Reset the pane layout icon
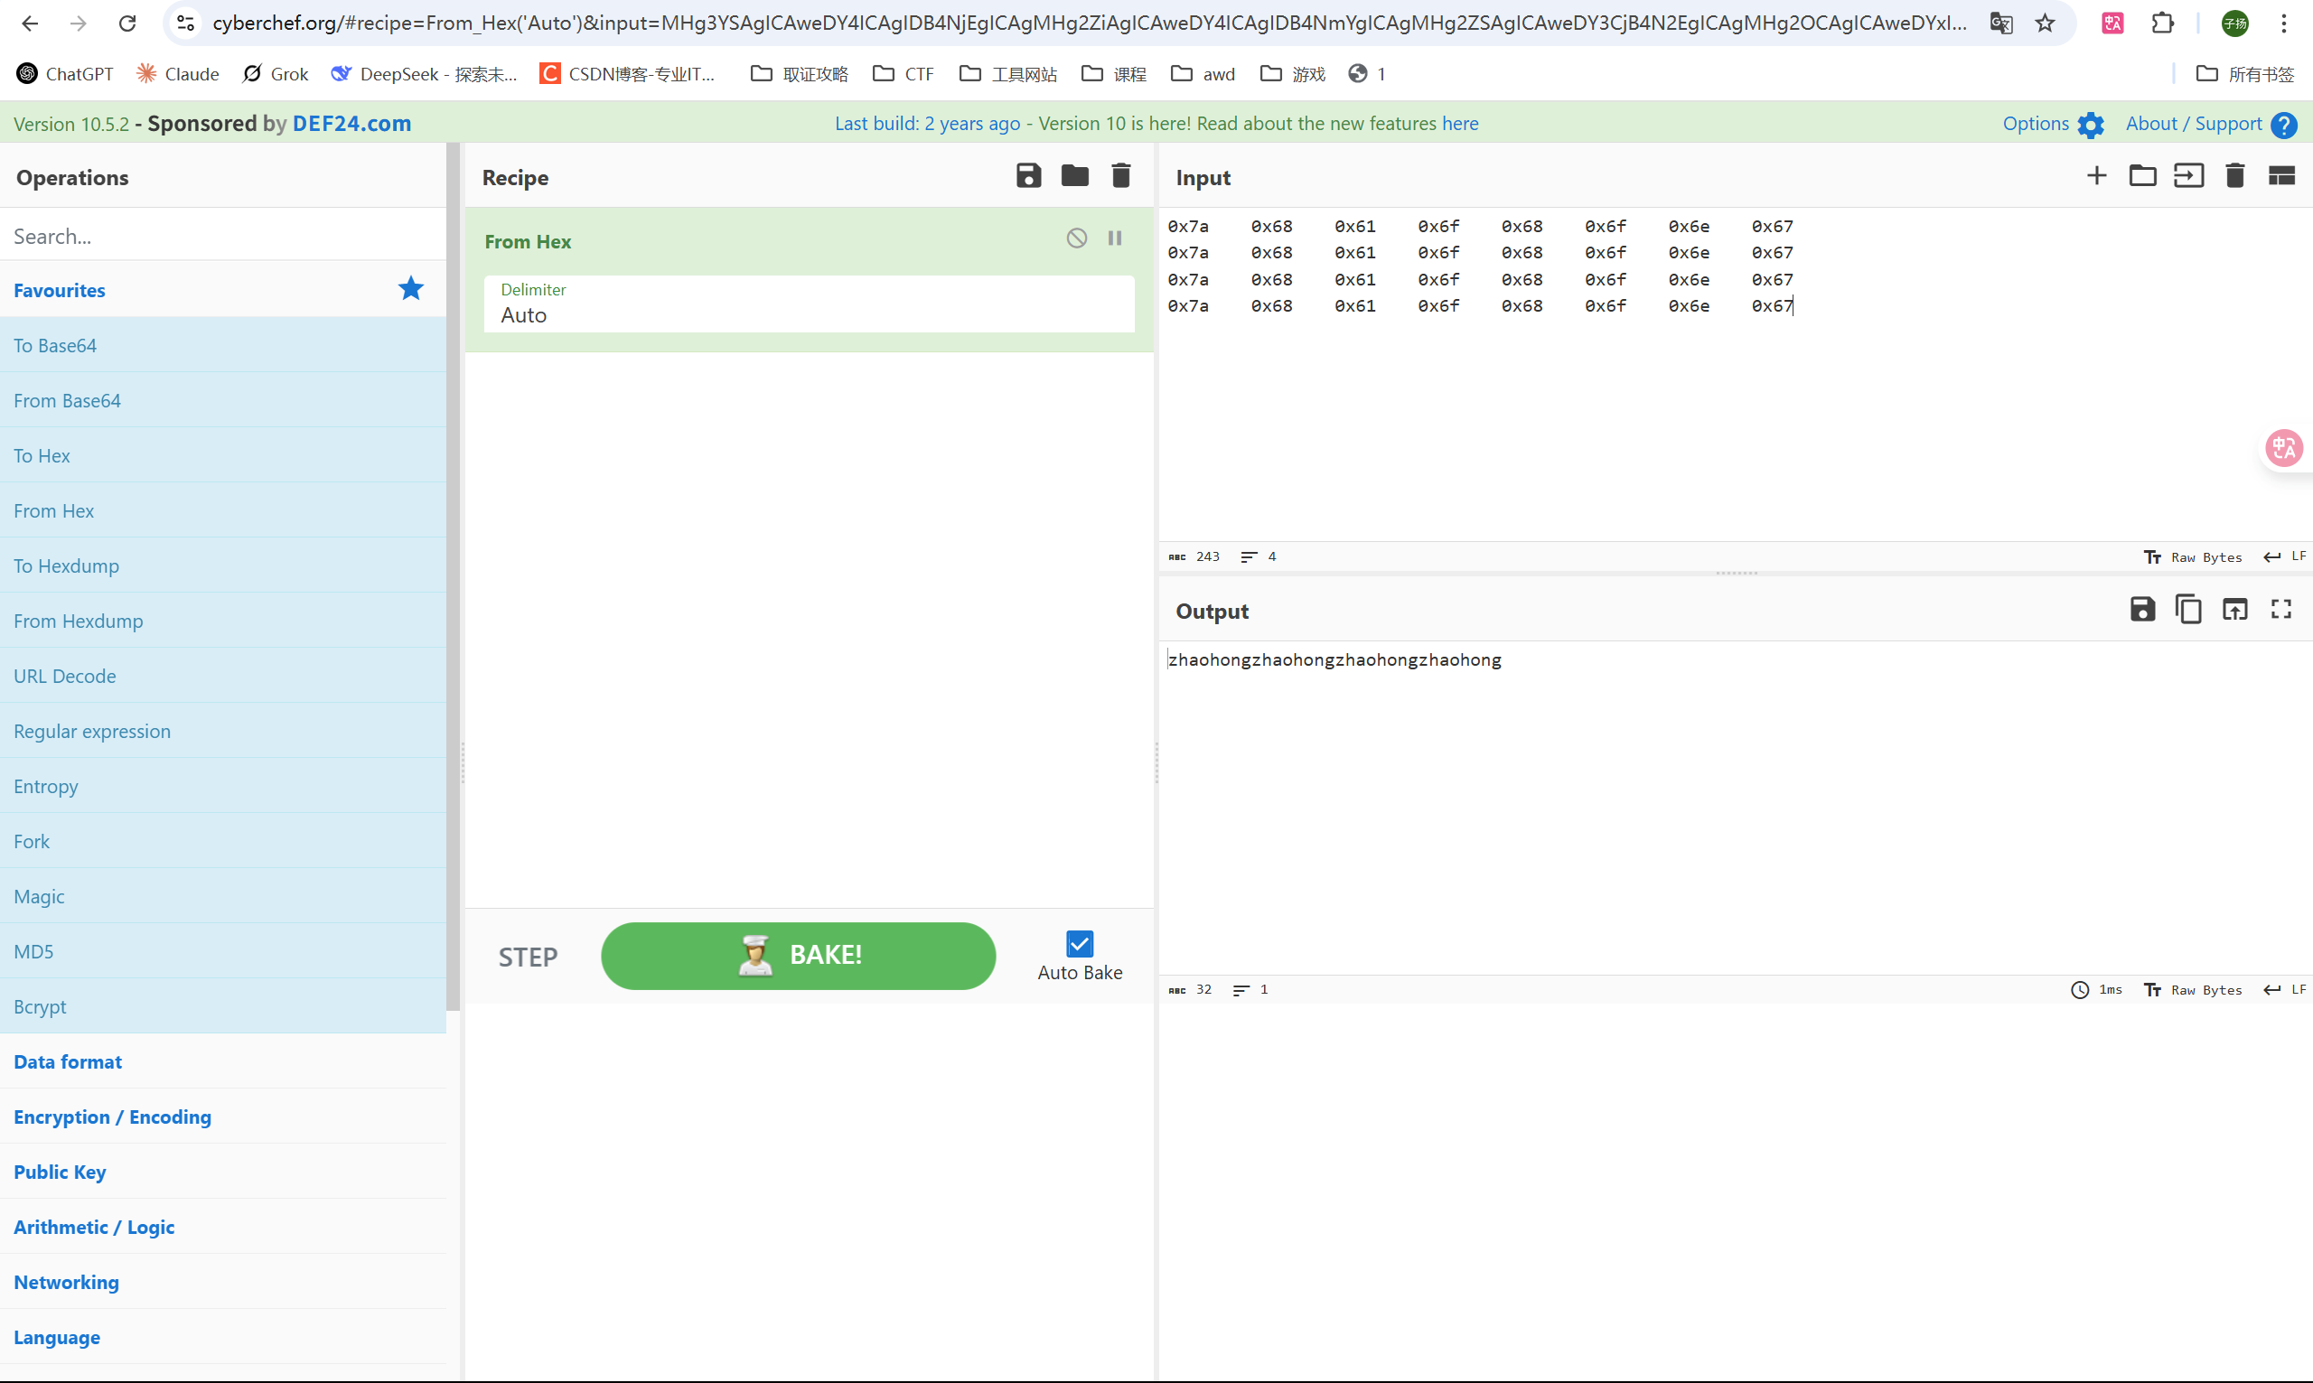The height and width of the screenshot is (1383, 2313). 2281,176
